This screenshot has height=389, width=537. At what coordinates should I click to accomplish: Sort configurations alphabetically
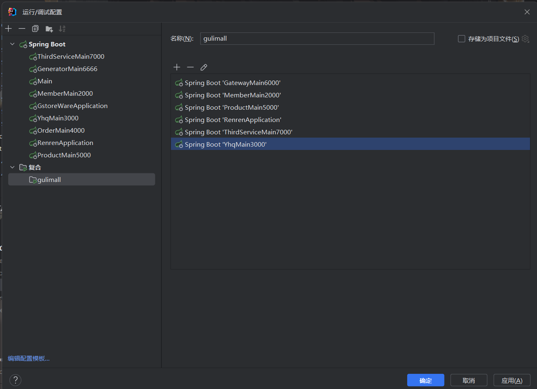(x=62, y=29)
